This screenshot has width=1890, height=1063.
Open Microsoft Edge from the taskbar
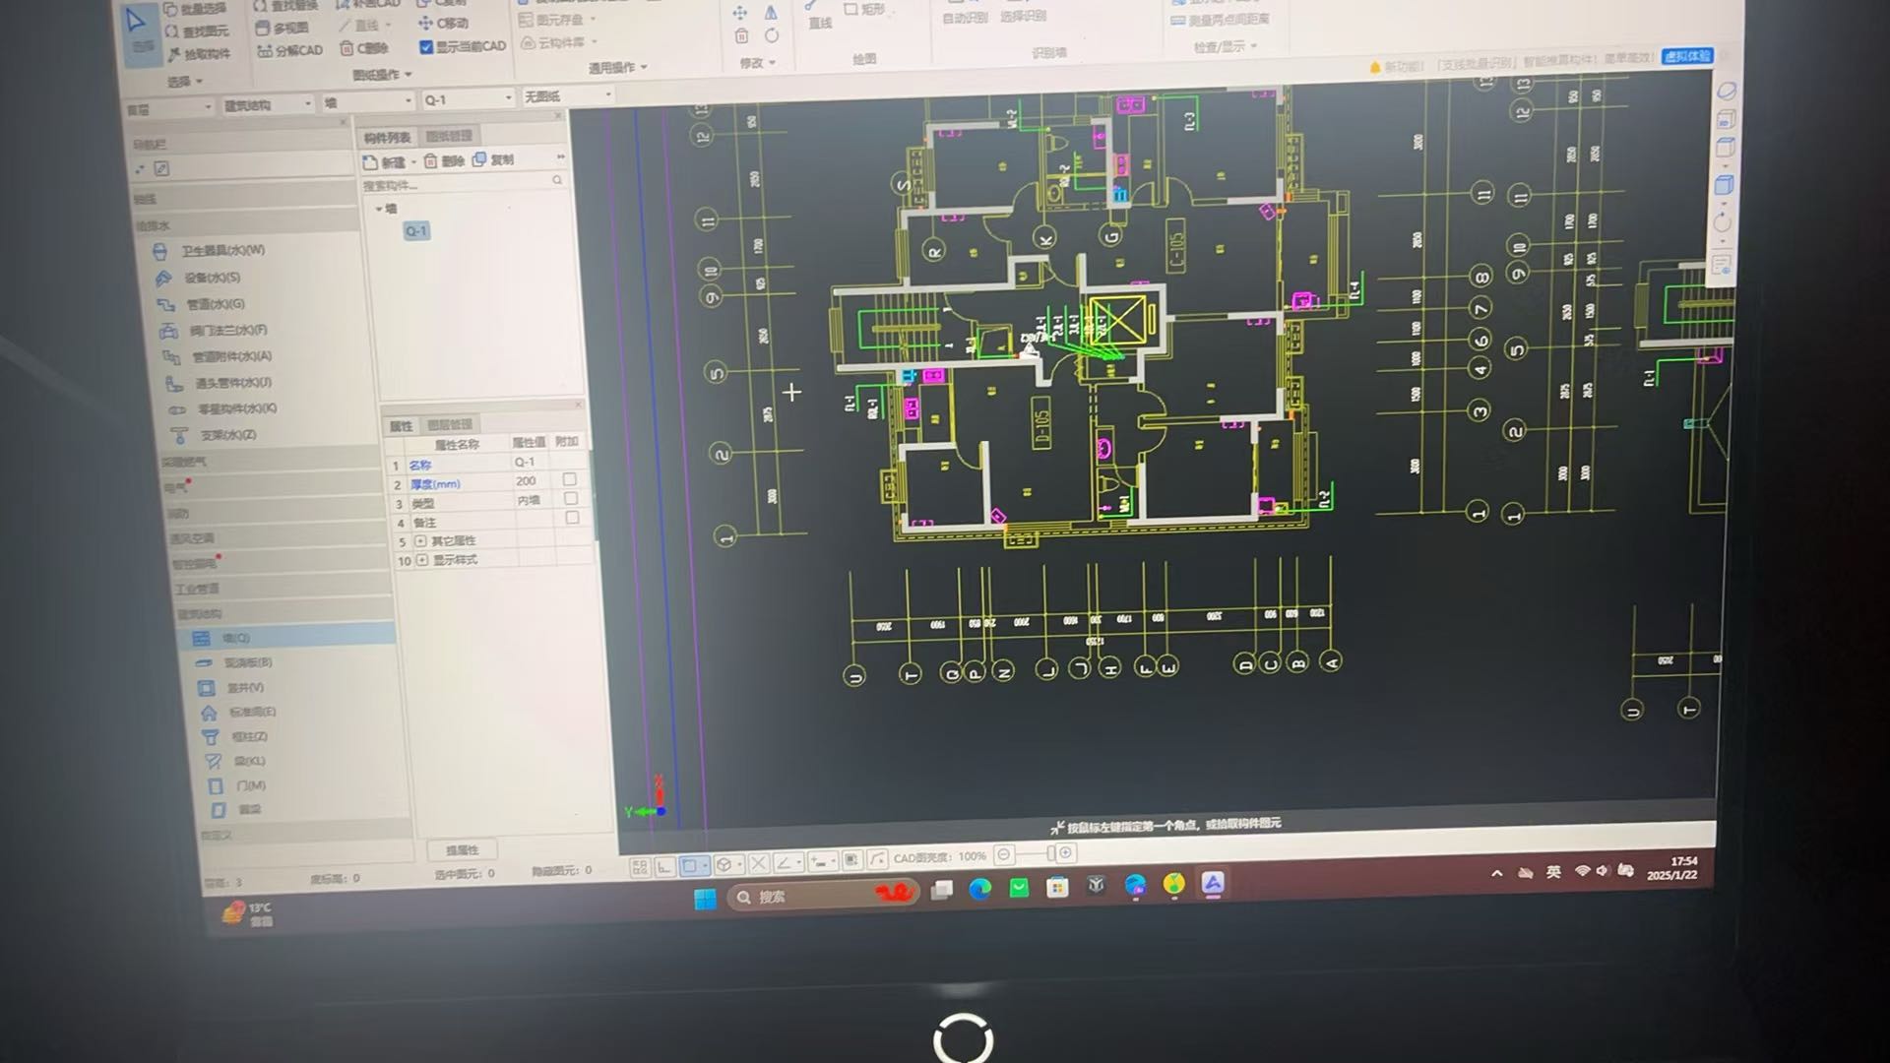click(979, 890)
